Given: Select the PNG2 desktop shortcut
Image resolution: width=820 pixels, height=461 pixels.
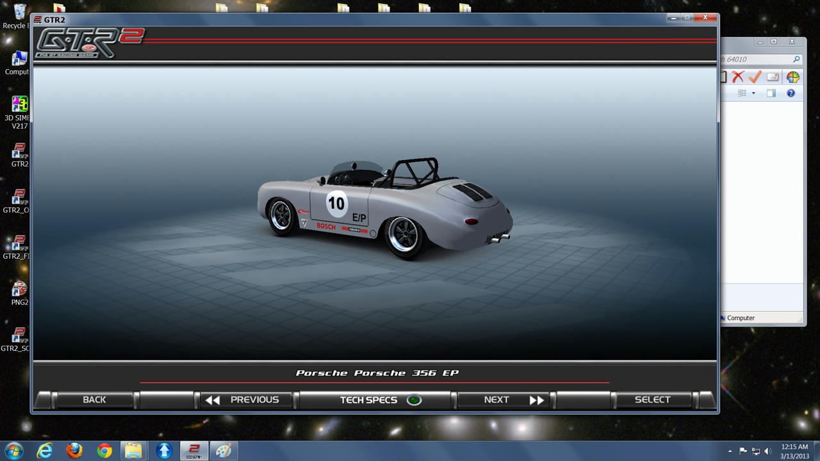Looking at the screenshot, I should click(19, 293).
